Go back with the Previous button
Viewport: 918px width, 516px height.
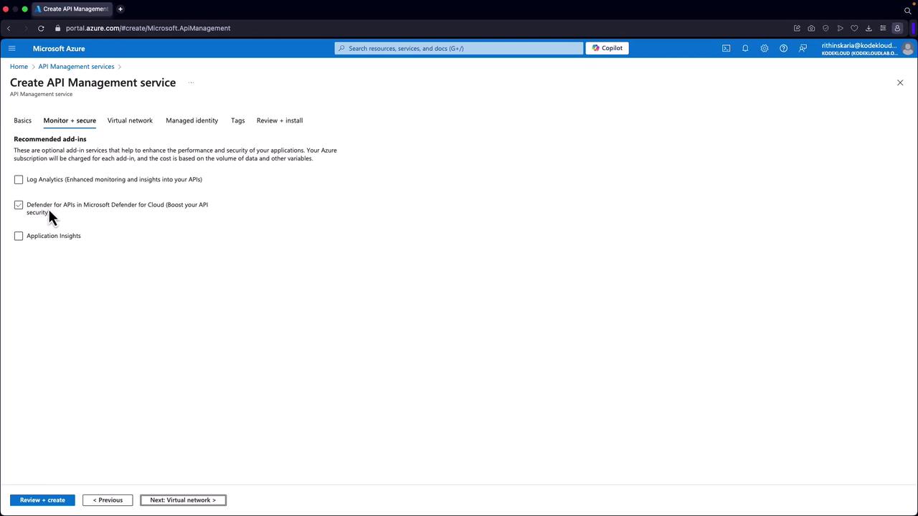[x=108, y=500]
